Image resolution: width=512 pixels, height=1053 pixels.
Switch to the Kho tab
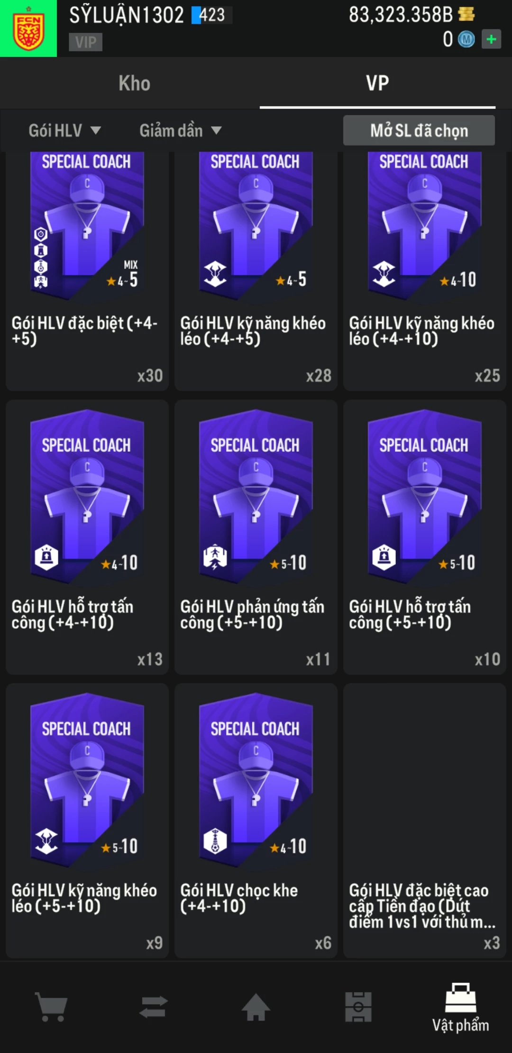click(135, 83)
